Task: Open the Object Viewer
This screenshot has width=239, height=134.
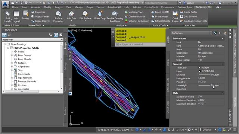Action: pyautogui.click(x=40, y=16)
